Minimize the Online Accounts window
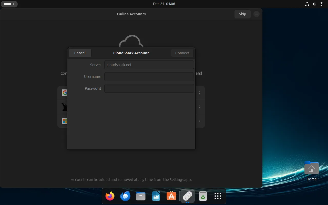328x205 pixels. (256, 14)
